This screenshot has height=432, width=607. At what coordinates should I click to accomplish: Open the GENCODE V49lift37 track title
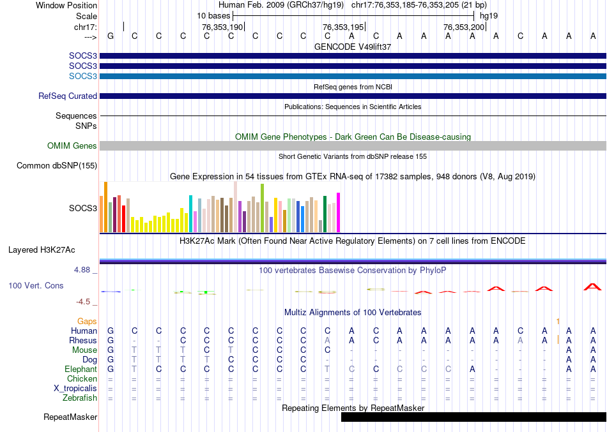(x=353, y=47)
